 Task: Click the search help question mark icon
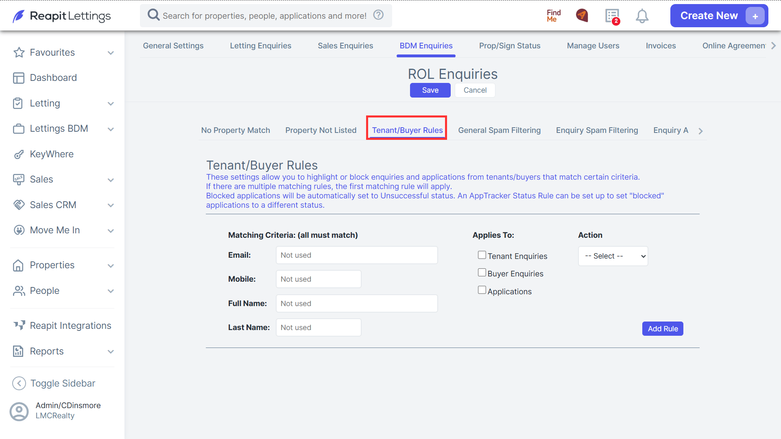tap(378, 15)
